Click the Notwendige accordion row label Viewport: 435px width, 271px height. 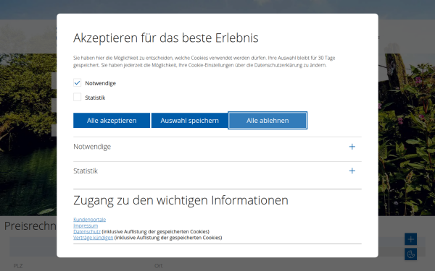92,147
